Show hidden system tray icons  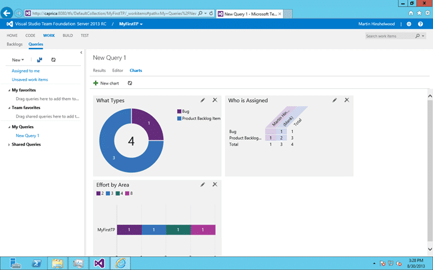click(x=374, y=263)
